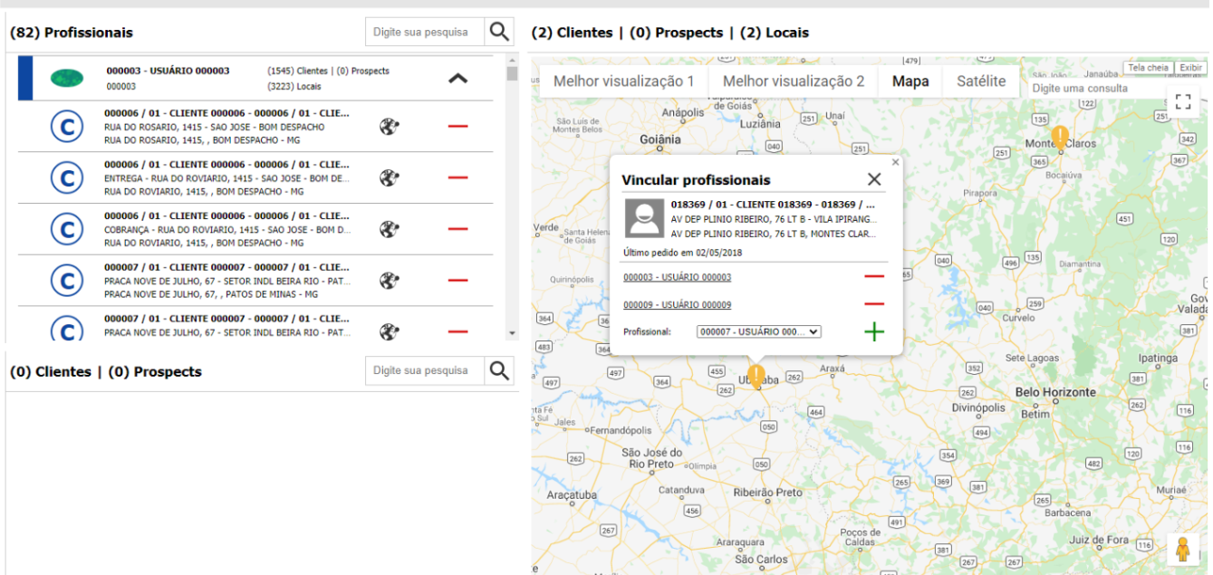Unlink USUÁRIO 000009 using popup red minus
The image size is (1213, 575).
point(874,304)
